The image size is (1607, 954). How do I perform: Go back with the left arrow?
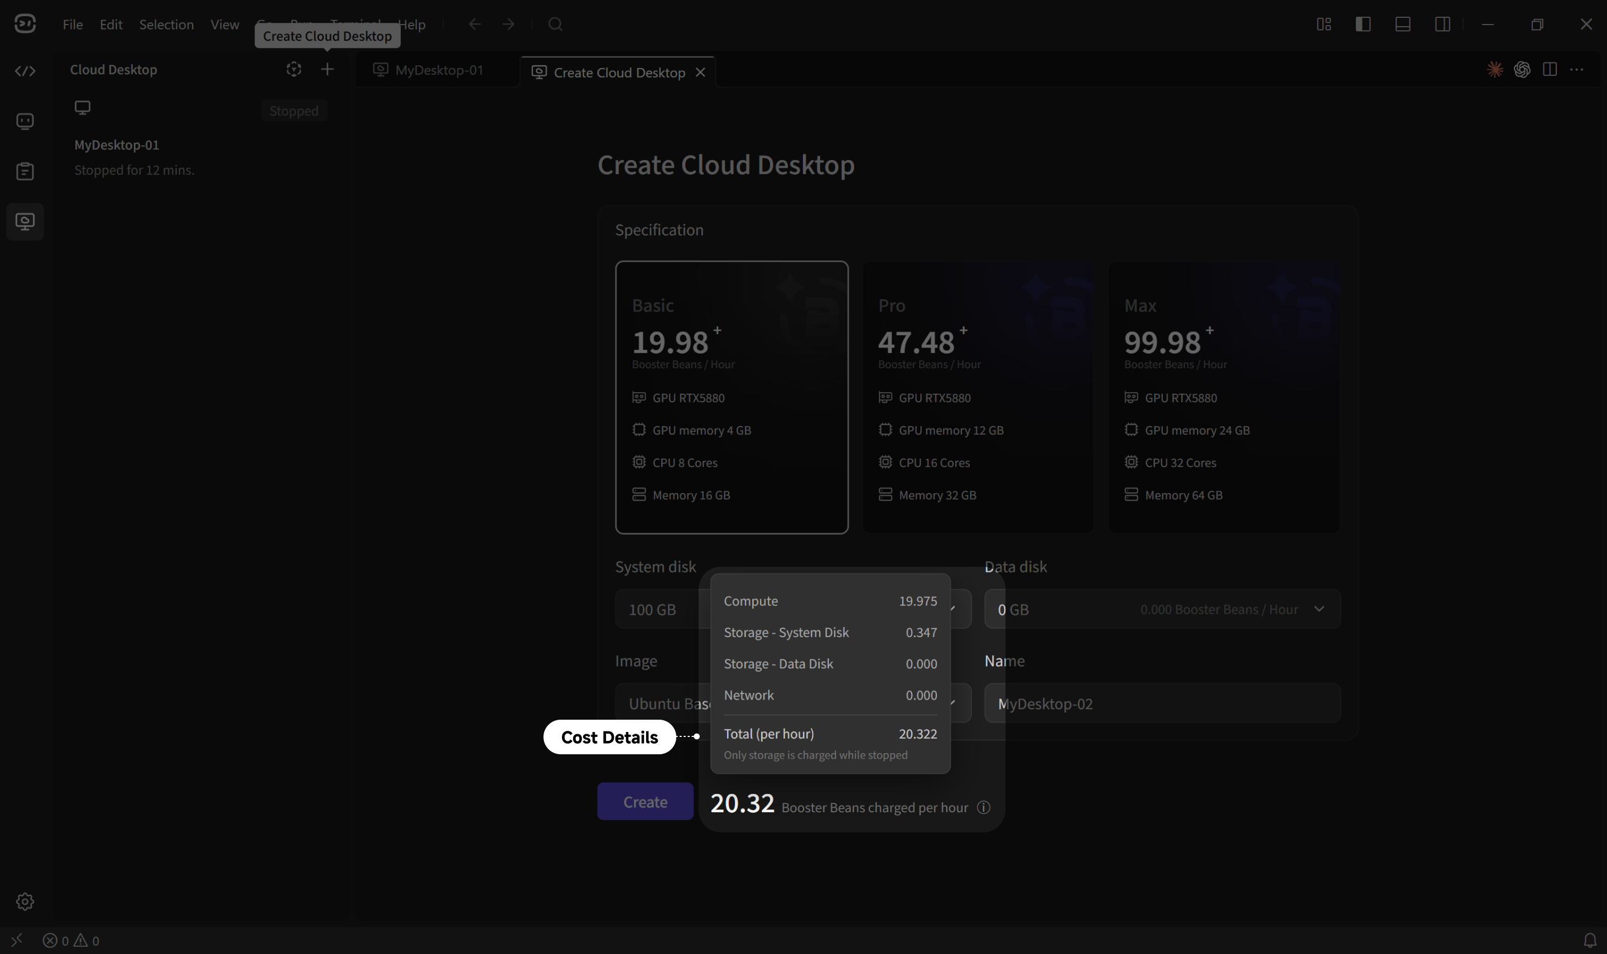pos(474,25)
